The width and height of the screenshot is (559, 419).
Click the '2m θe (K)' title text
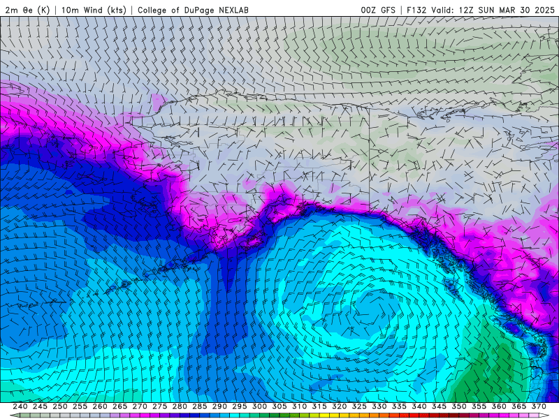(x=27, y=10)
